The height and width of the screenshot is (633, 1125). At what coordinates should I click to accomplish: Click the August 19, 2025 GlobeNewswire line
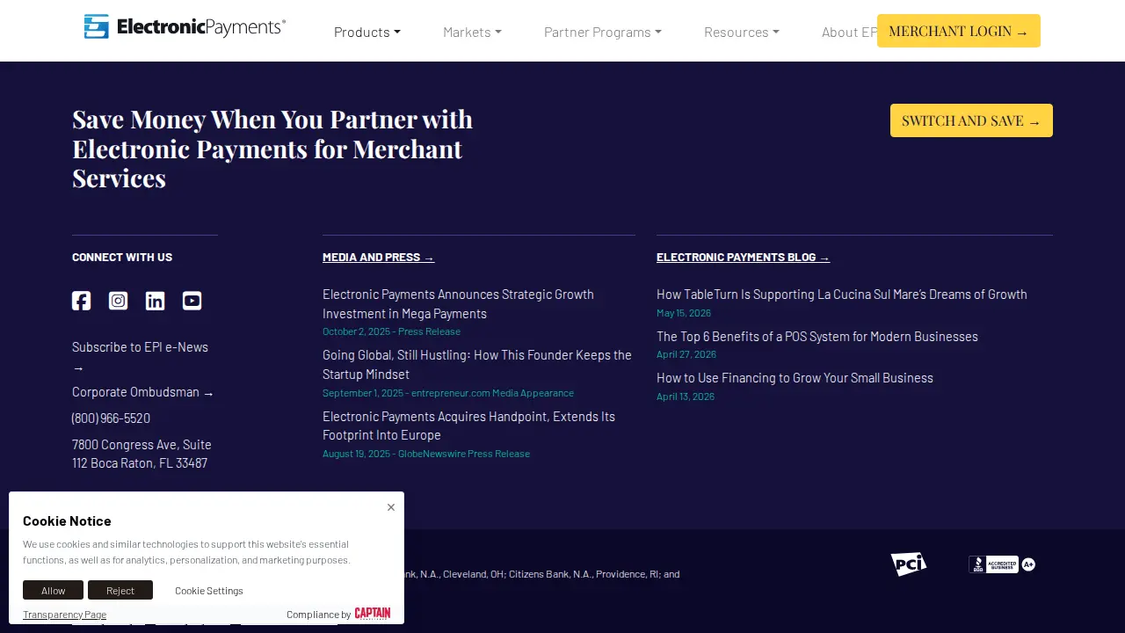pos(426,454)
